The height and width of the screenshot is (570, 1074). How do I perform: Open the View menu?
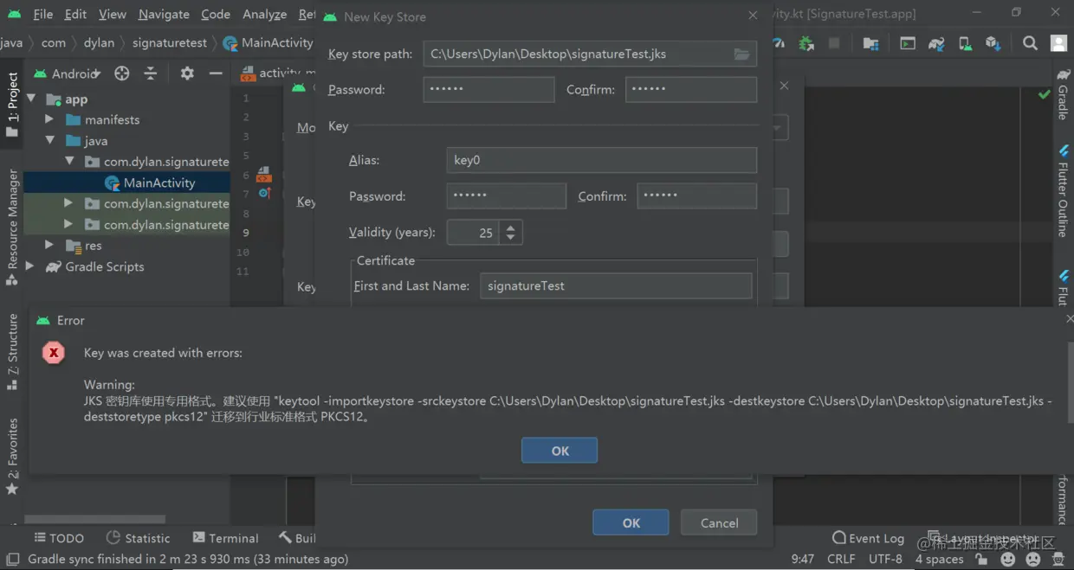(112, 14)
